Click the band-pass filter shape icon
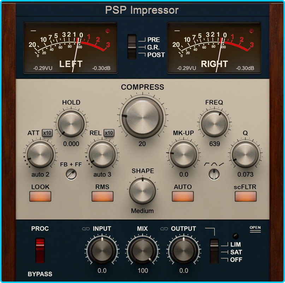The width and height of the screenshot is (285, 283). click(214, 164)
